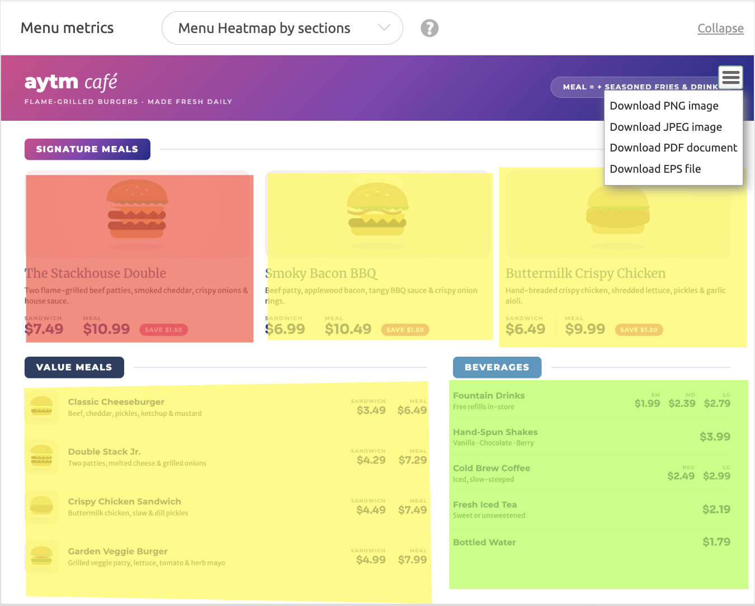Click the Smoky Bacon BBQ title
Image resolution: width=755 pixels, height=606 pixels.
coord(322,273)
